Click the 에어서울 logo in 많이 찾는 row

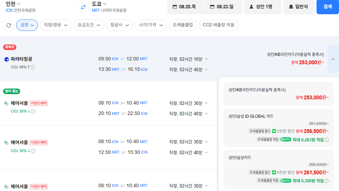pos(6,103)
